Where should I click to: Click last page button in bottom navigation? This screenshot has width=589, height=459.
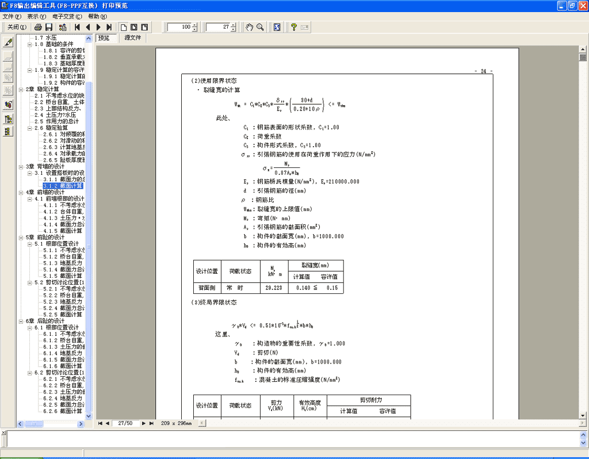coord(151,423)
